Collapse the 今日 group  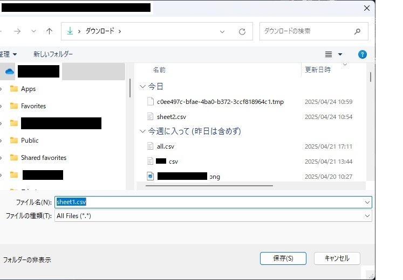(142, 86)
